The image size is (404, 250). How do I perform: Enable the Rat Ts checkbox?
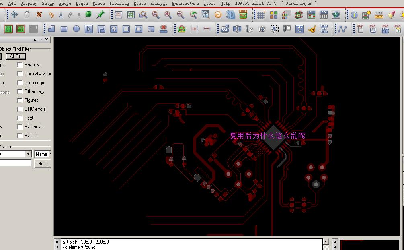[20, 136]
